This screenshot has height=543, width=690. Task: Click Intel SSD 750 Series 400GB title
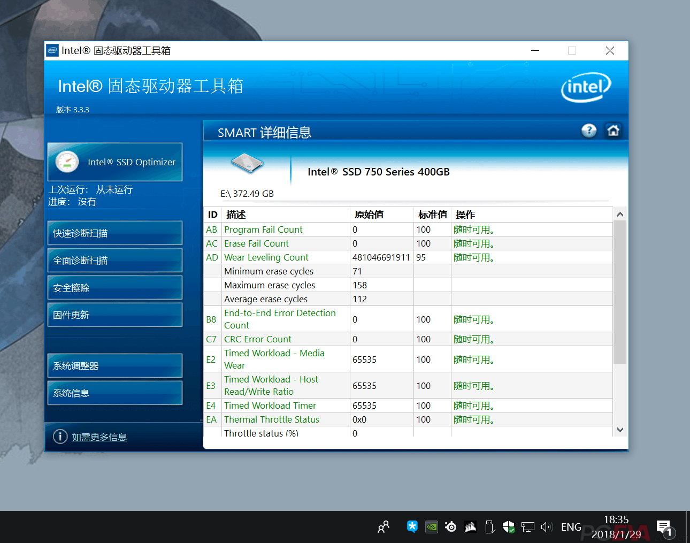[x=379, y=172]
